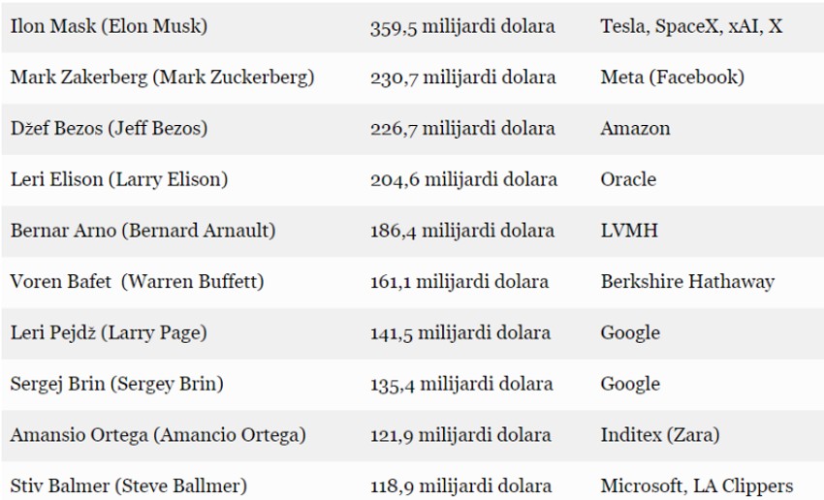Select Mark Zakerberg (Mark Zuckerberg) name
The image size is (824, 500).
click(162, 78)
